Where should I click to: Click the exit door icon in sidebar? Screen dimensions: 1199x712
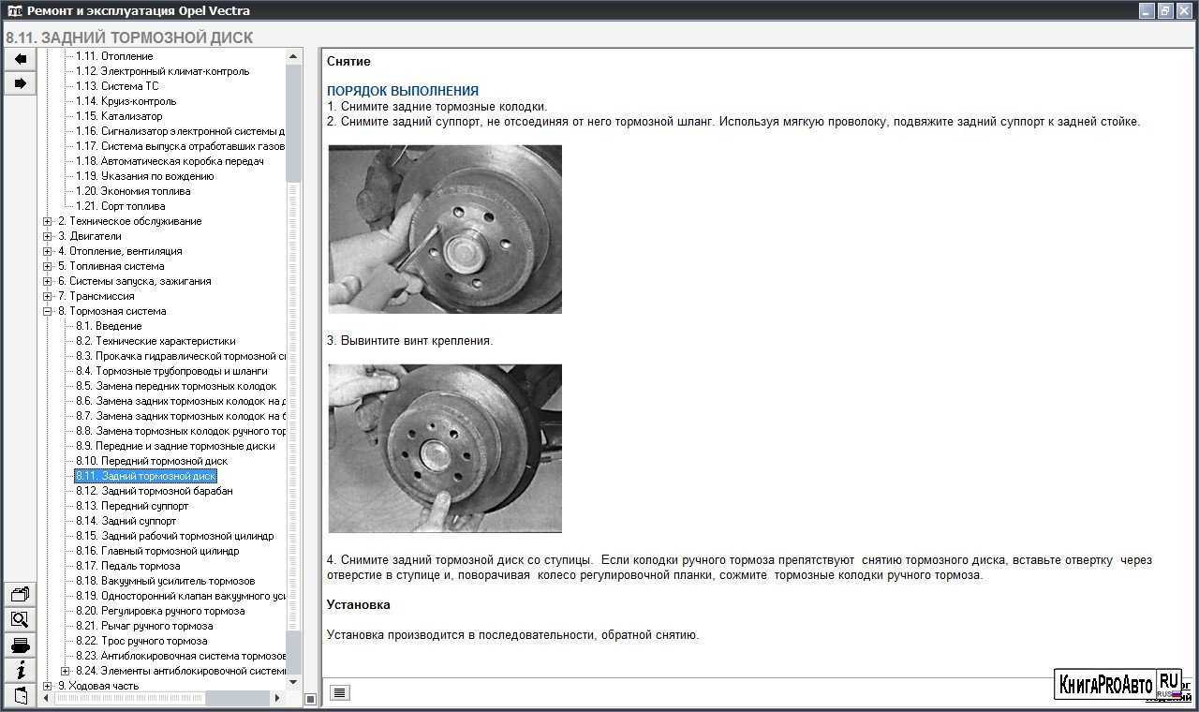(x=20, y=695)
